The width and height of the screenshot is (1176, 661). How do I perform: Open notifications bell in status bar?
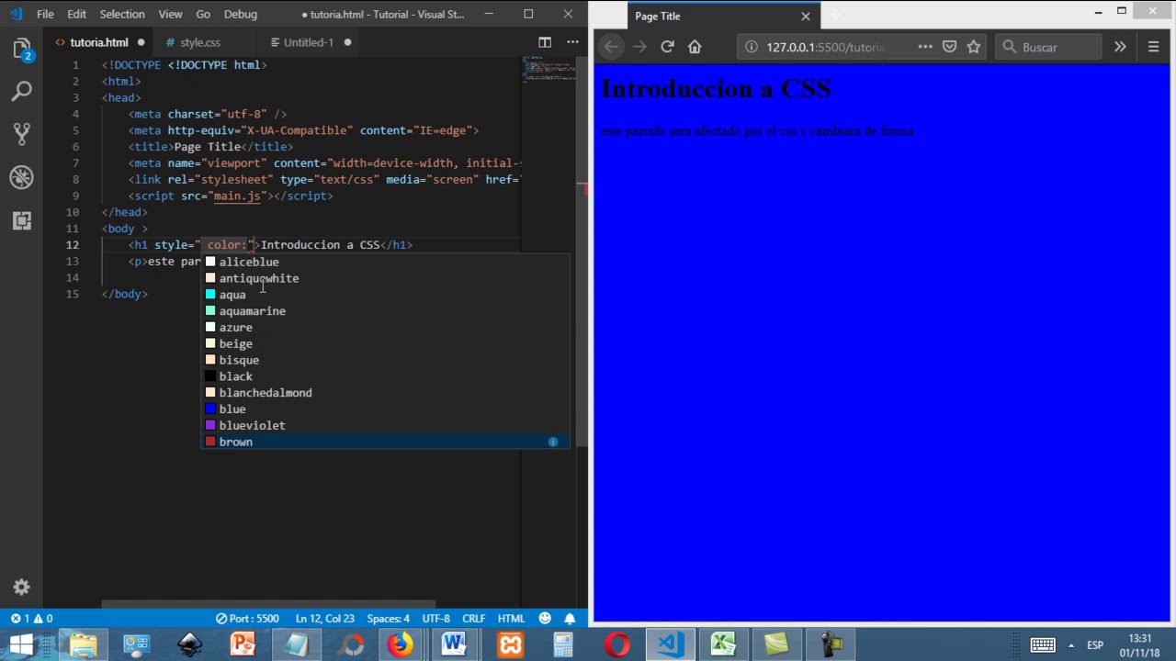[x=570, y=619]
